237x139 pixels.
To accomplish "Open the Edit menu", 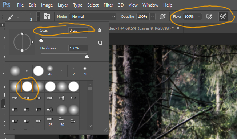I will pyautogui.click(x=32, y=5).
